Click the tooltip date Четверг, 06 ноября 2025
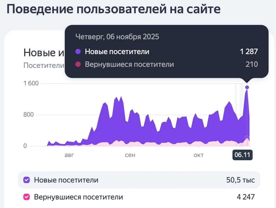This screenshot has width=276, height=208. 117,37
